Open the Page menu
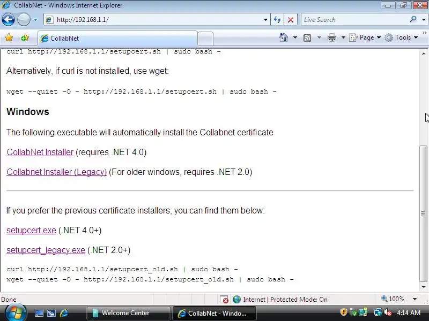 [x=365, y=37]
